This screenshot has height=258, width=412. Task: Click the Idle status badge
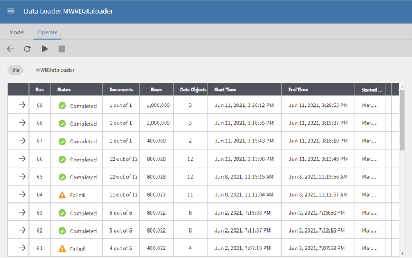(x=15, y=70)
